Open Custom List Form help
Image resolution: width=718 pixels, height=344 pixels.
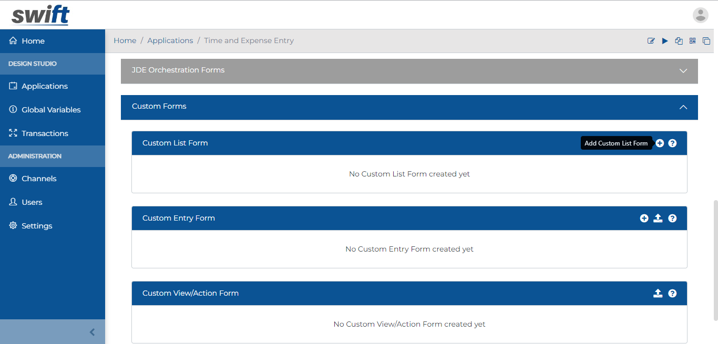[x=672, y=143]
